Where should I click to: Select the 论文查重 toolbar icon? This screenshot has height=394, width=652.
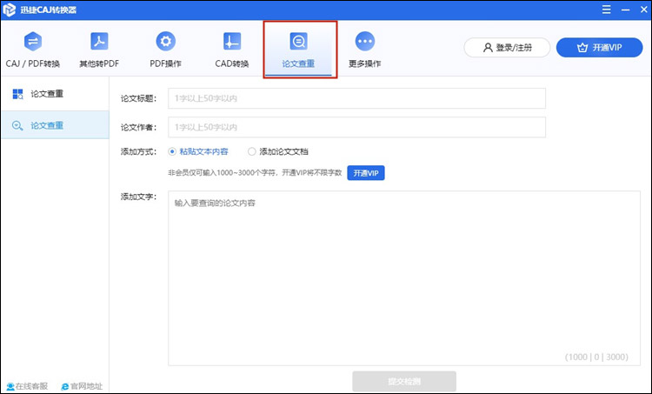pos(298,41)
